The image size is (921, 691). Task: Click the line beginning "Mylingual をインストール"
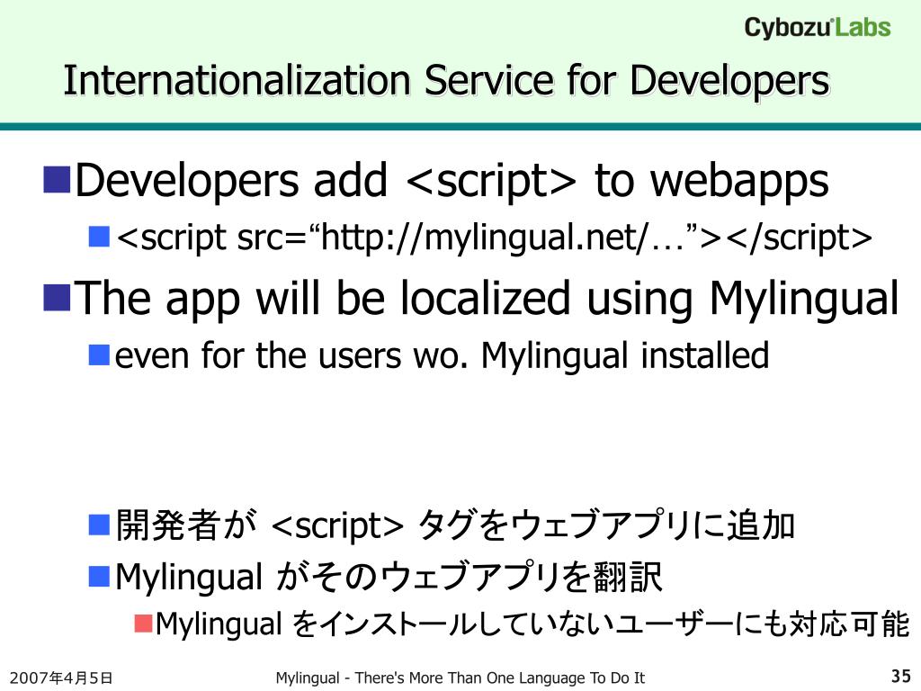coord(532,624)
